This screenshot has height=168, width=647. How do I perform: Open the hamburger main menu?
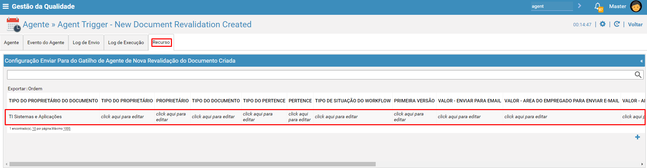(x=5, y=6)
